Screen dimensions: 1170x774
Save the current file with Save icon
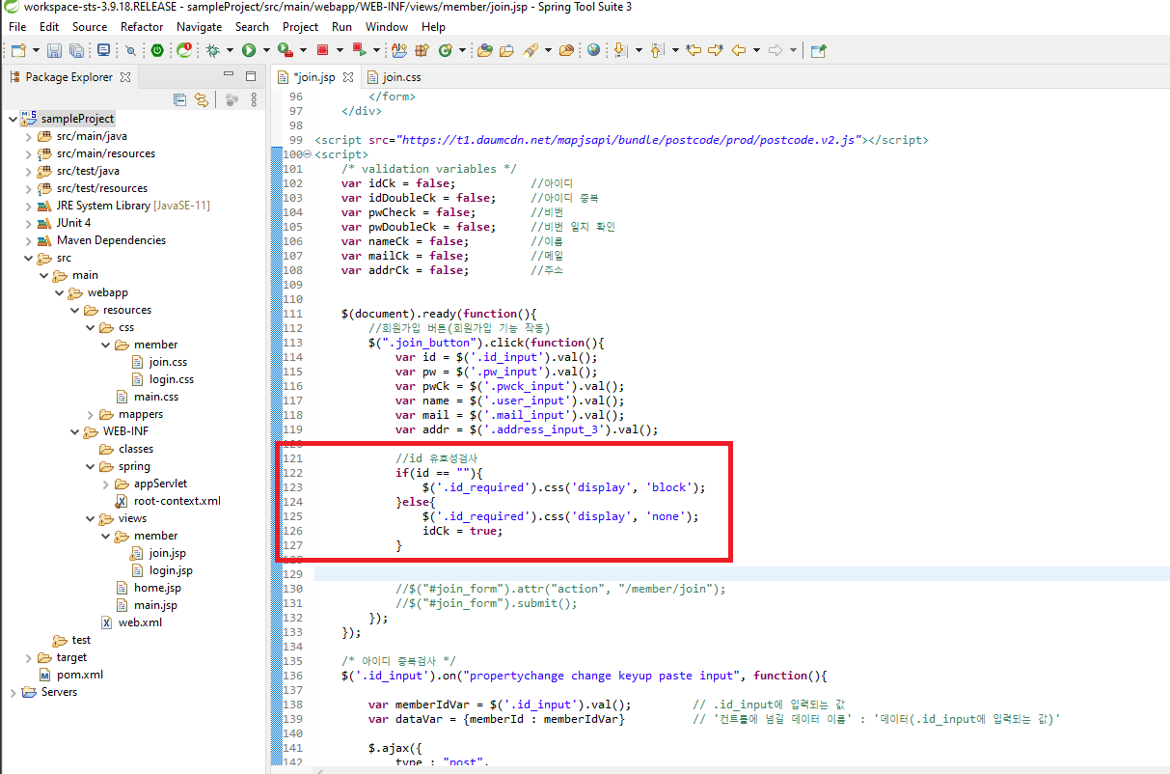[54, 50]
